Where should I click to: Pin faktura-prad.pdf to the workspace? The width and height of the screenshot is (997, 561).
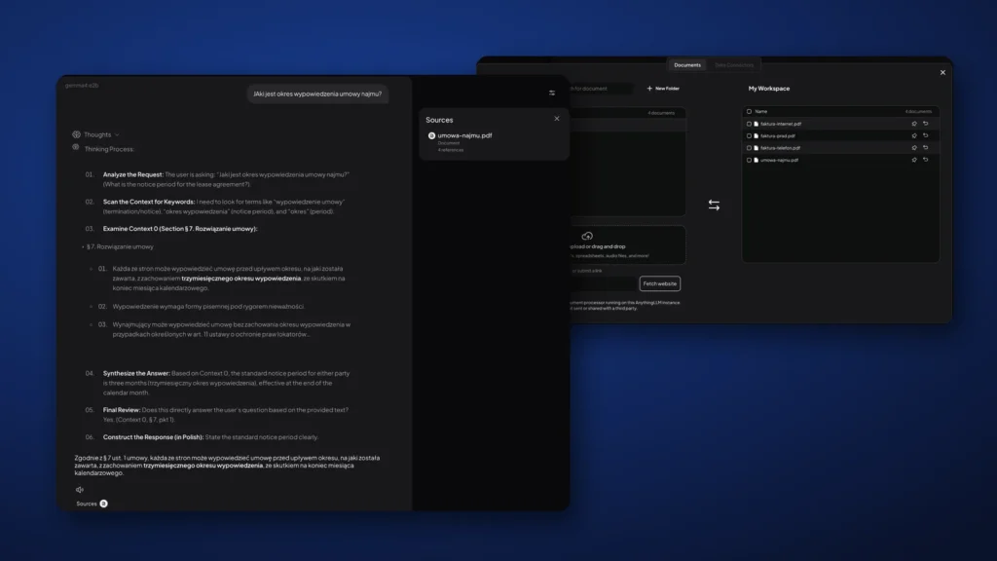click(x=914, y=135)
